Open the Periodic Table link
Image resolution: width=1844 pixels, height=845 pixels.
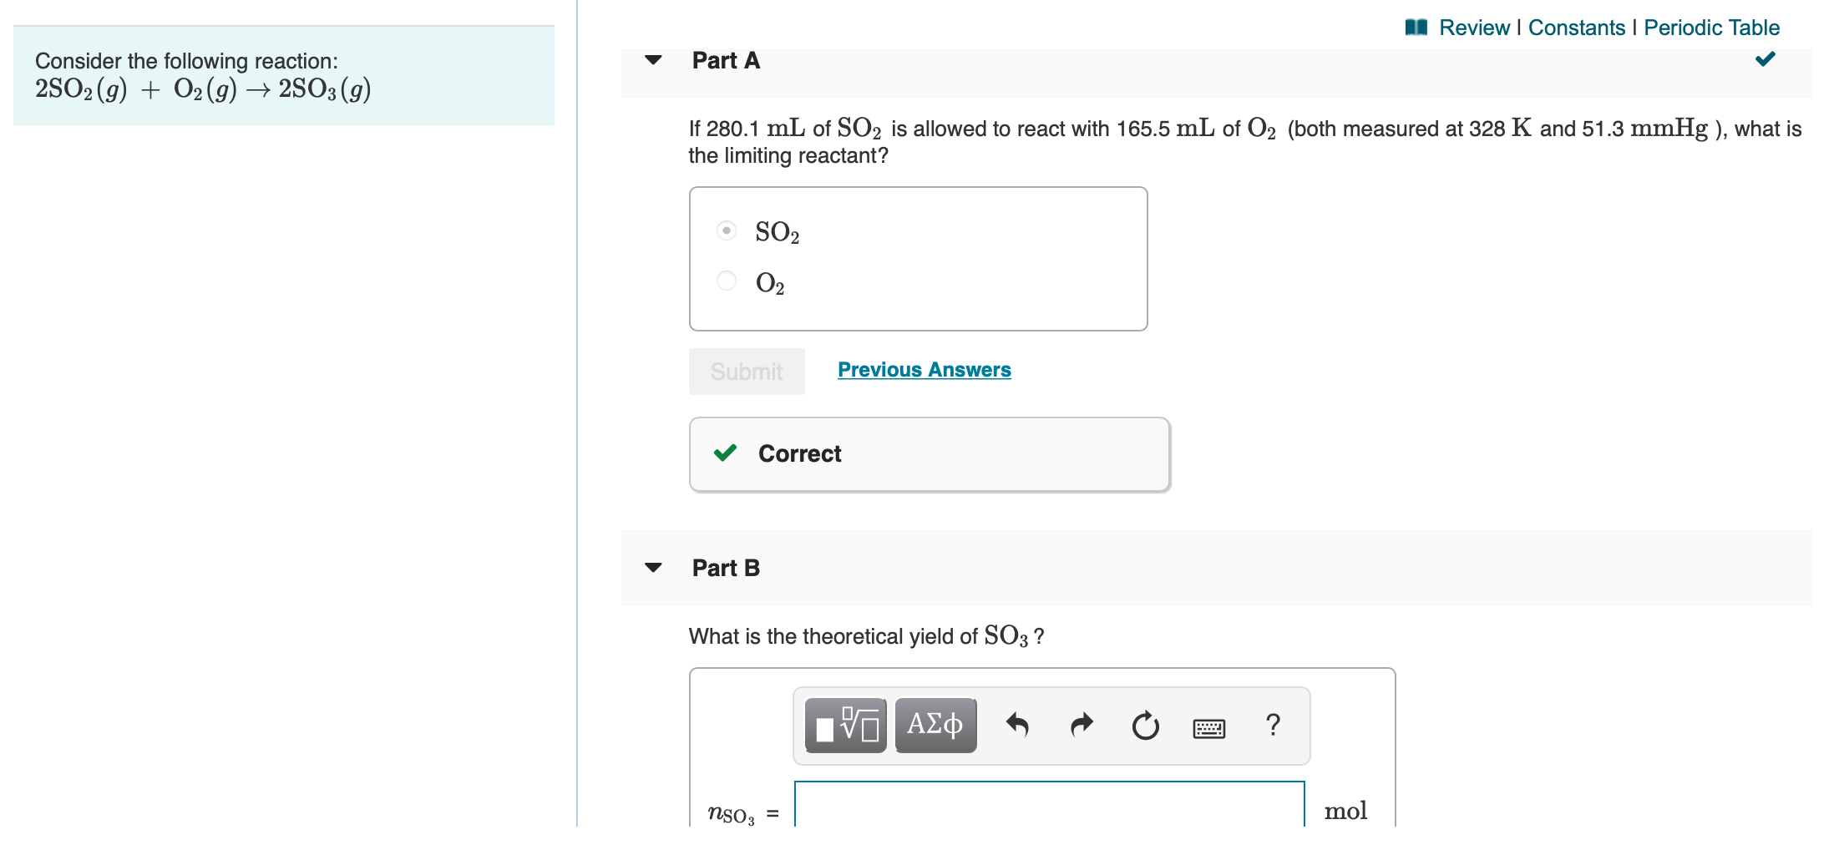(x=1712, y=28)
